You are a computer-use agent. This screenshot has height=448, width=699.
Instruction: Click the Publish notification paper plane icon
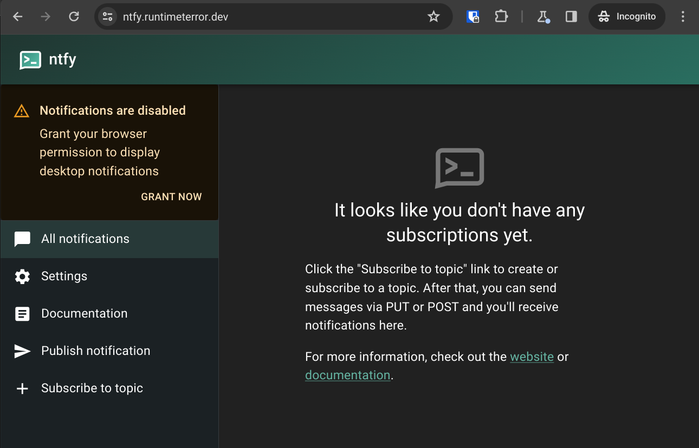click(x=22, y=351)
